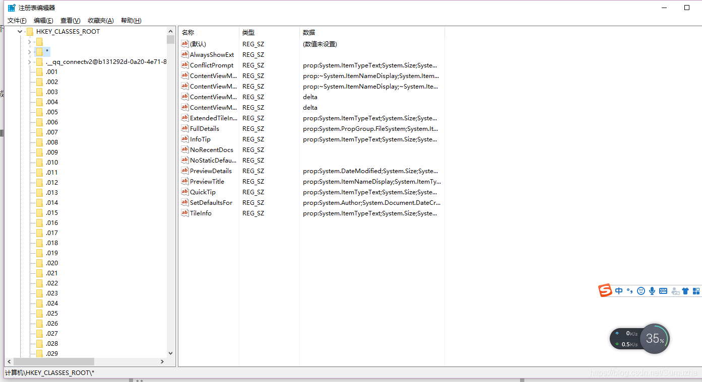Screen dimensions: 702x382
Task: Click the string icon of QuickTip value
Action: click(x=185, y=192)
